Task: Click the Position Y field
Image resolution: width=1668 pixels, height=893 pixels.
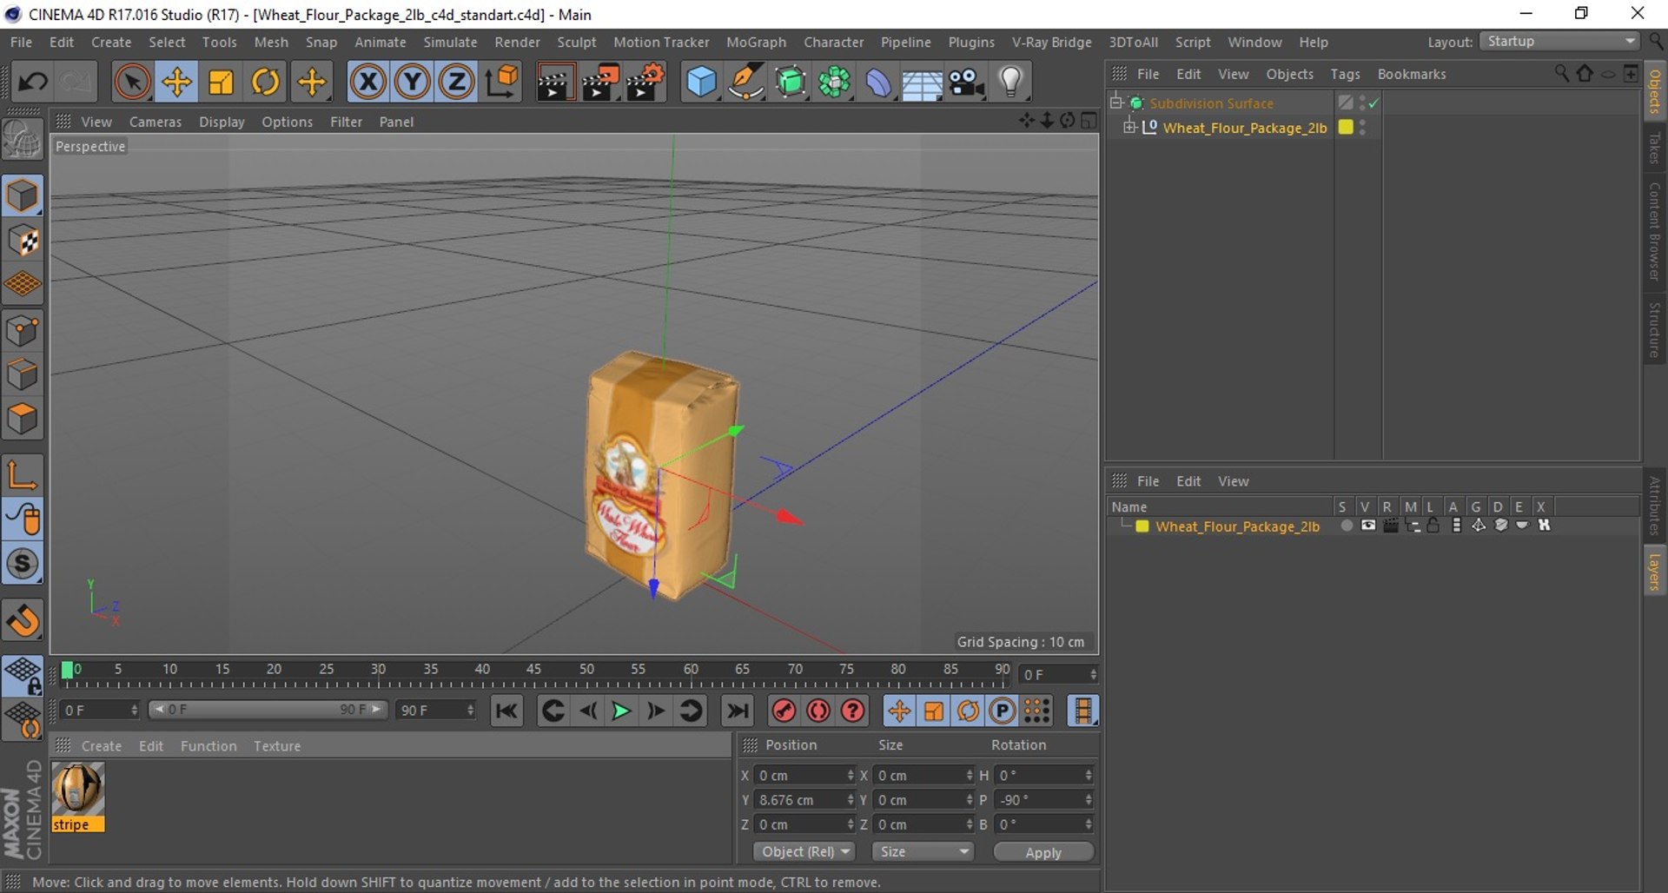Action: click(804, 800)
